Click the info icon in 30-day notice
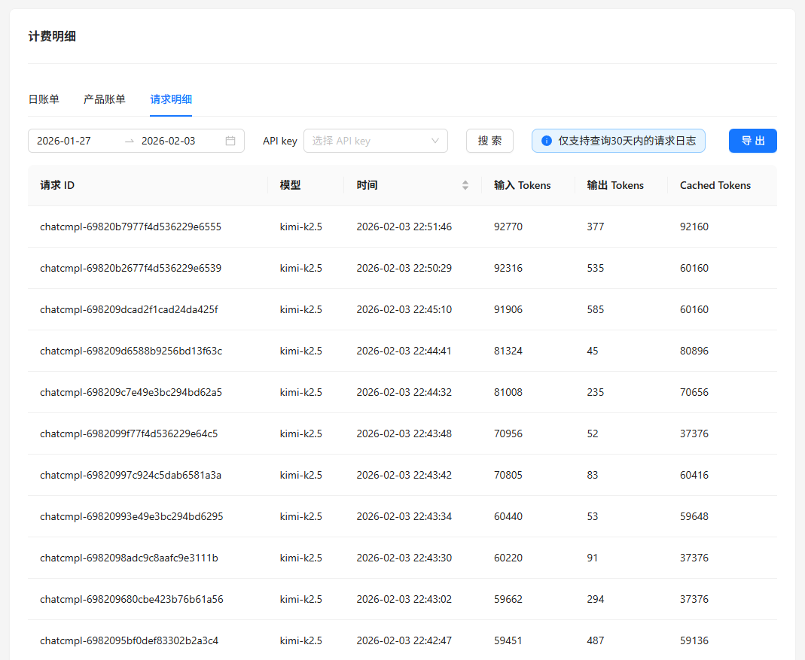 click(547, 141)
